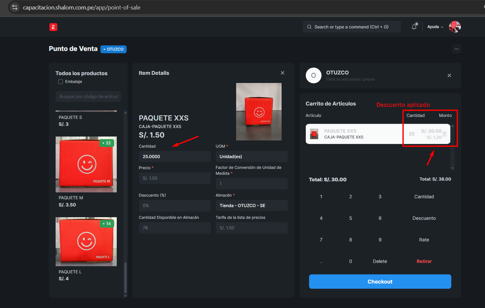Select the PAQUETE M product thumbnail
Screen dimensions: 485x308
pyautogui.click(x=86, y=164)
